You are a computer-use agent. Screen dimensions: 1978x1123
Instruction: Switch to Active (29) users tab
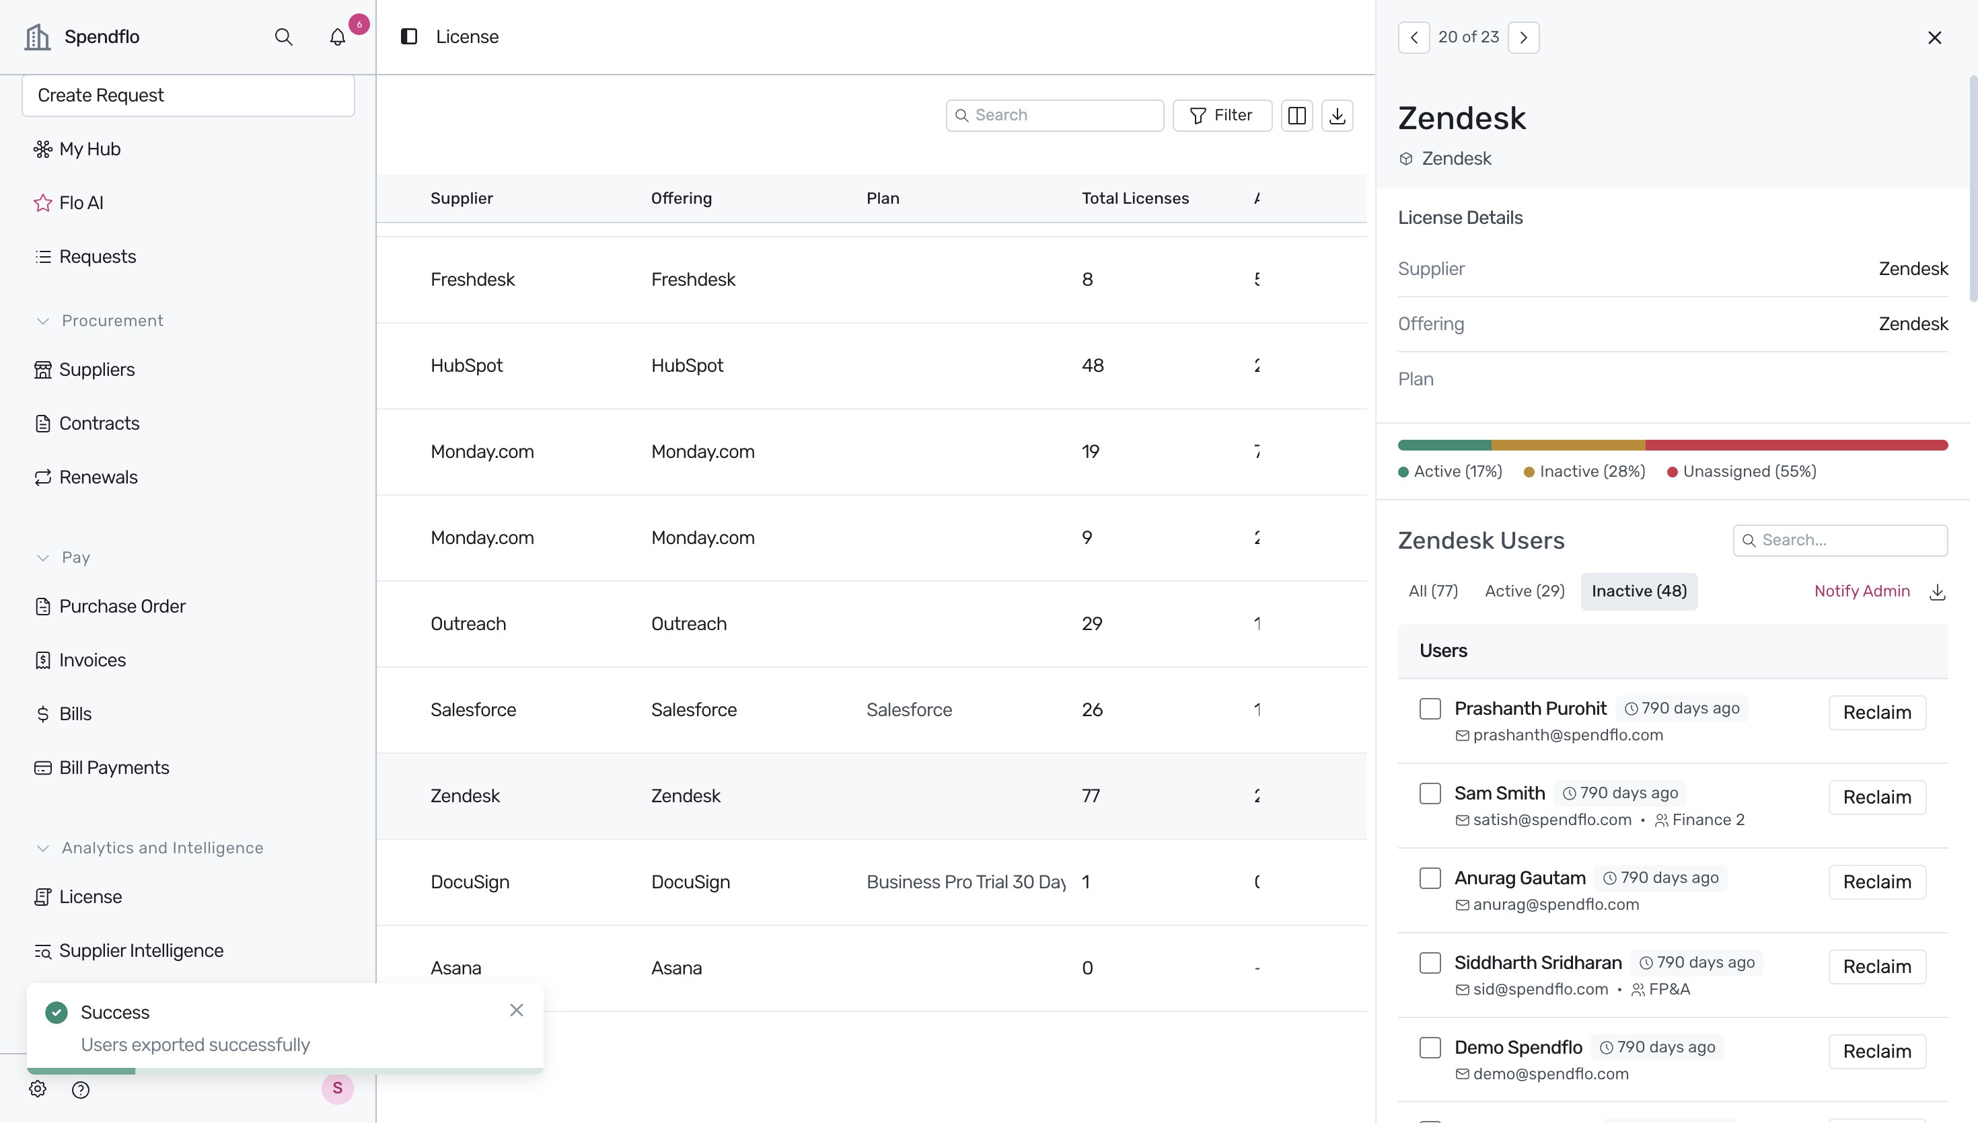(x=1525, y=591)
